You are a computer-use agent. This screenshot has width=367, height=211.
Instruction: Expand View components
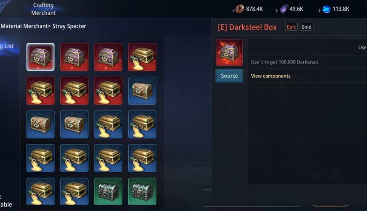[270, 76]
